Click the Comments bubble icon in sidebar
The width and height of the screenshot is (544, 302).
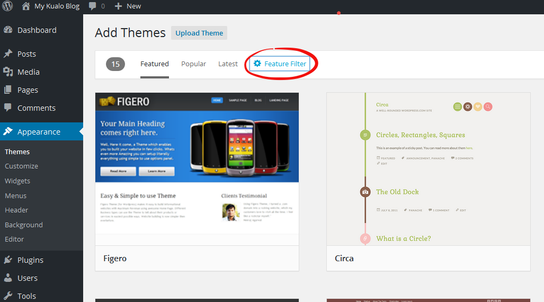(x=8, y=107)
